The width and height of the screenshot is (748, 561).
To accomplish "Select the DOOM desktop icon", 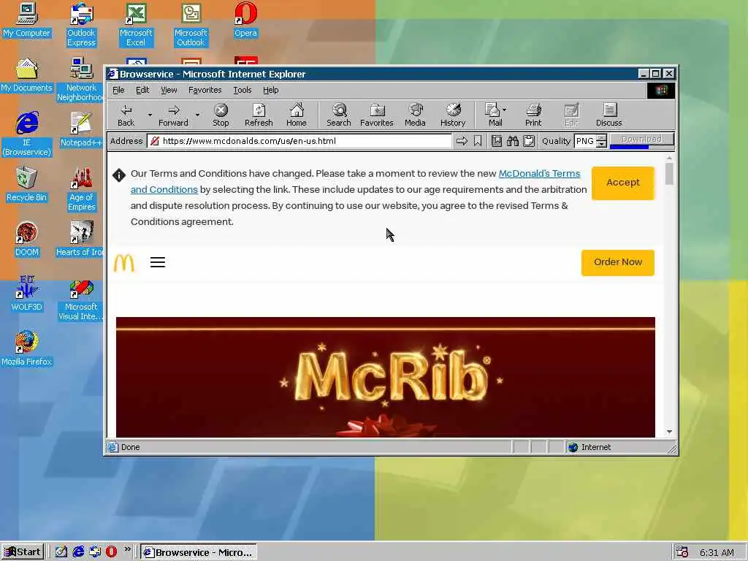I will tap(27, 240).
